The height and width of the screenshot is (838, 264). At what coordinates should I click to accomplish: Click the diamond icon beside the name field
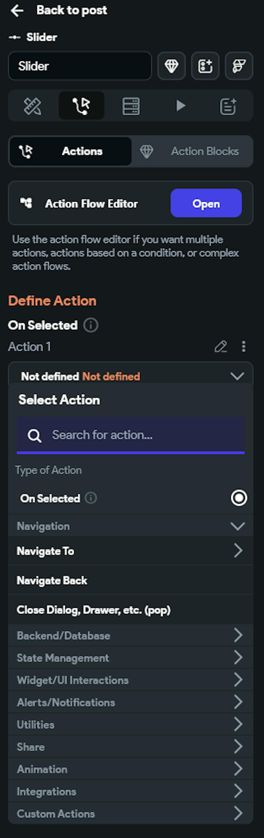point(171,66)
